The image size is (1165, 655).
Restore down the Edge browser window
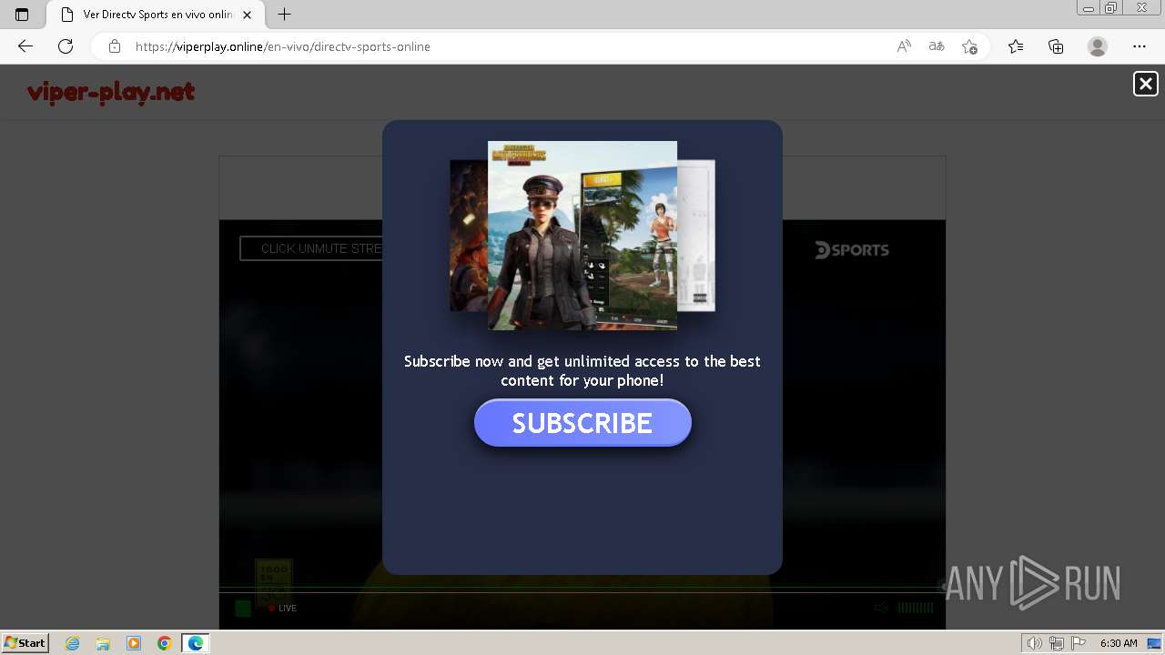click(1111, 8)
